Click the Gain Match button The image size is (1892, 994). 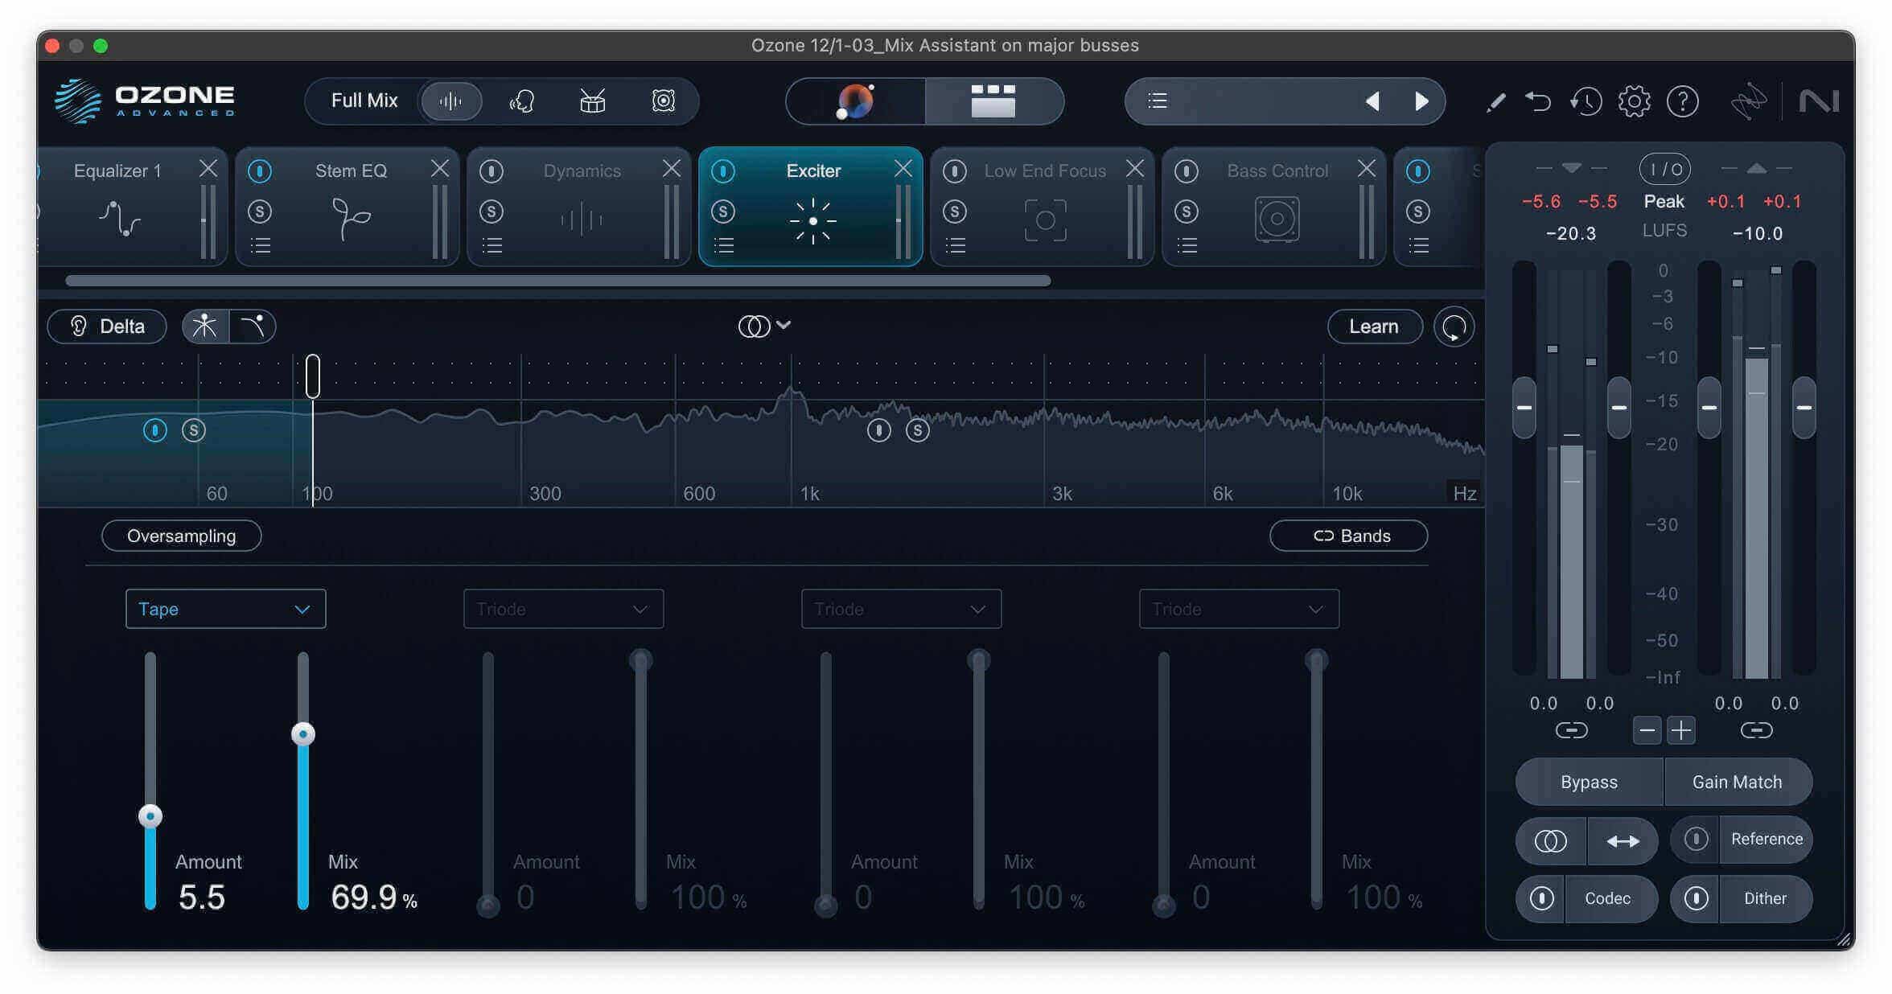pyautogui.click(x=1737, y=782)
